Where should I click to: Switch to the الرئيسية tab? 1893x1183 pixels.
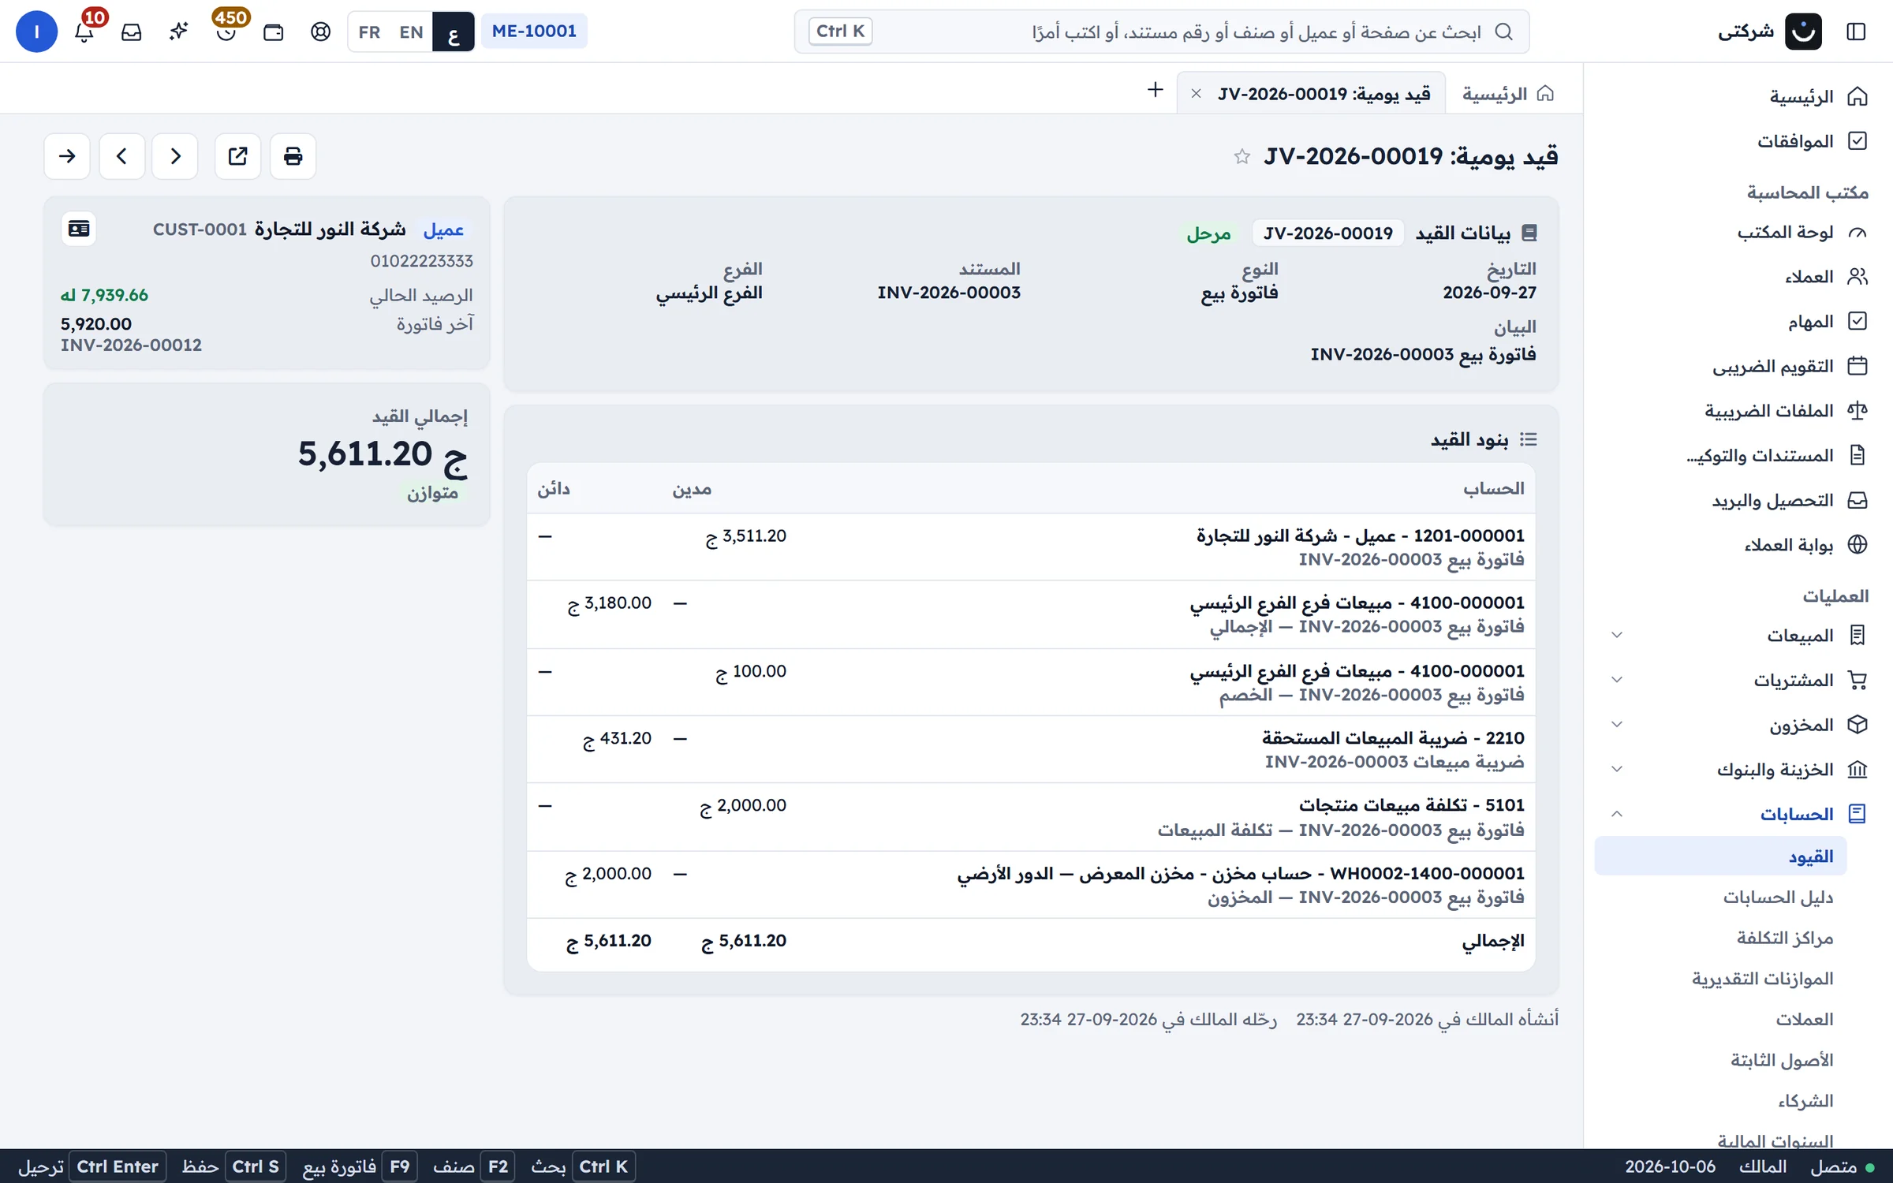point(1507,94)
